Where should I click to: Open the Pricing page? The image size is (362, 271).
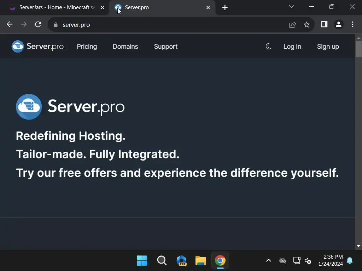(87, 47)
